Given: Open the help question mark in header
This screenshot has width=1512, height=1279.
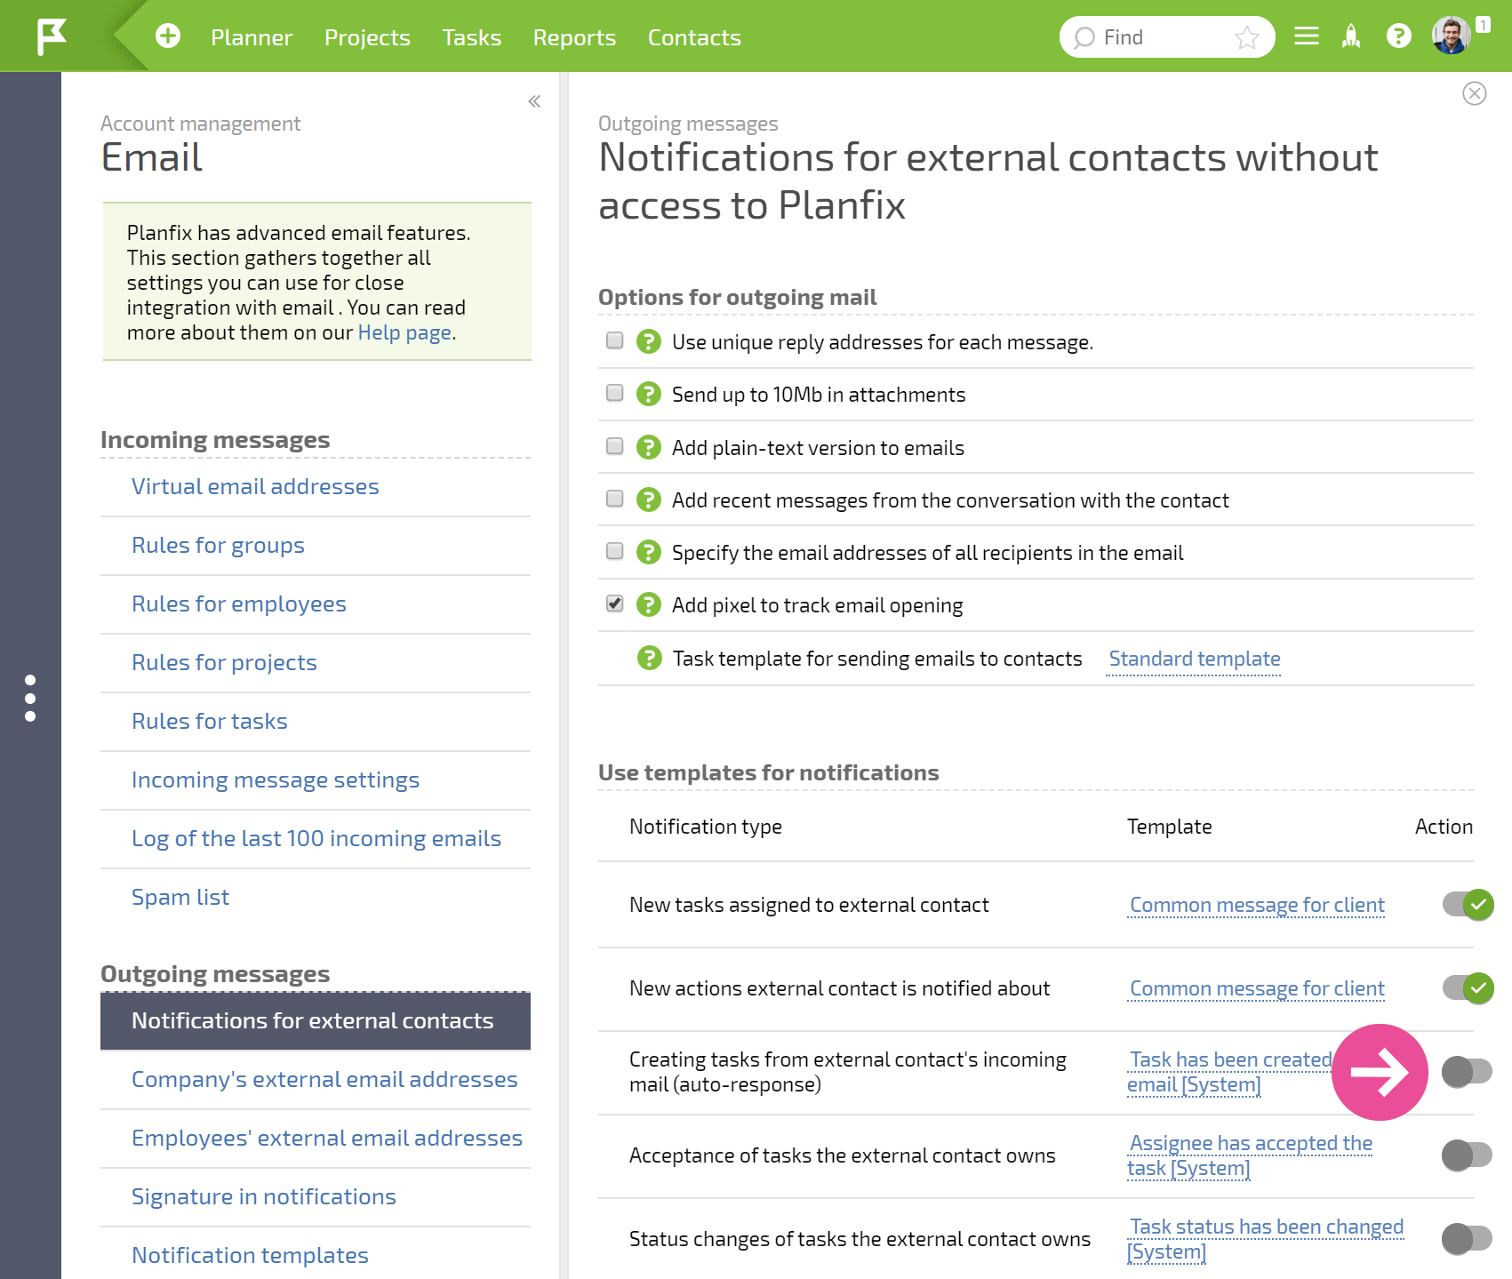Looking at the screenshot, I should tap(1399, 36).
